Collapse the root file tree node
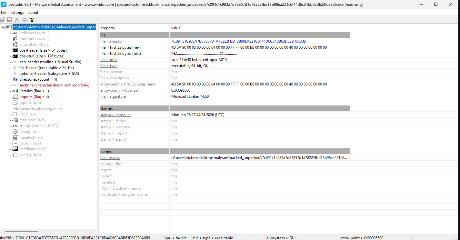The image size is (460, 240). 3,27
